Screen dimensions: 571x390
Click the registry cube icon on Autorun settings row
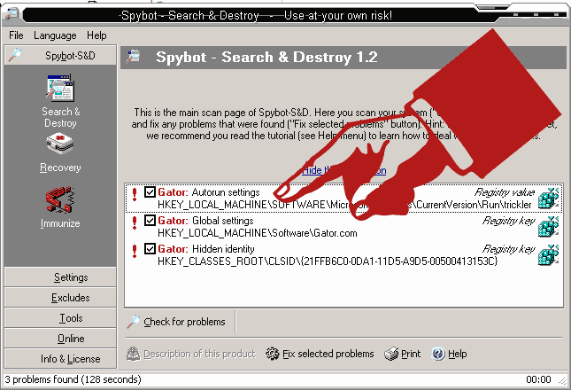tap(548, 199)
